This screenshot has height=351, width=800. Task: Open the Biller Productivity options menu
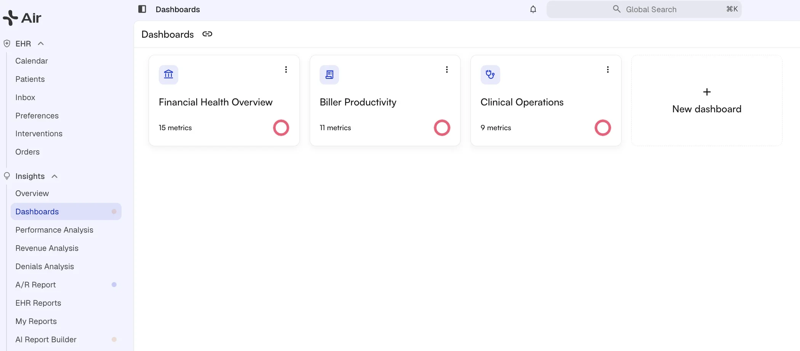point(447,70)
